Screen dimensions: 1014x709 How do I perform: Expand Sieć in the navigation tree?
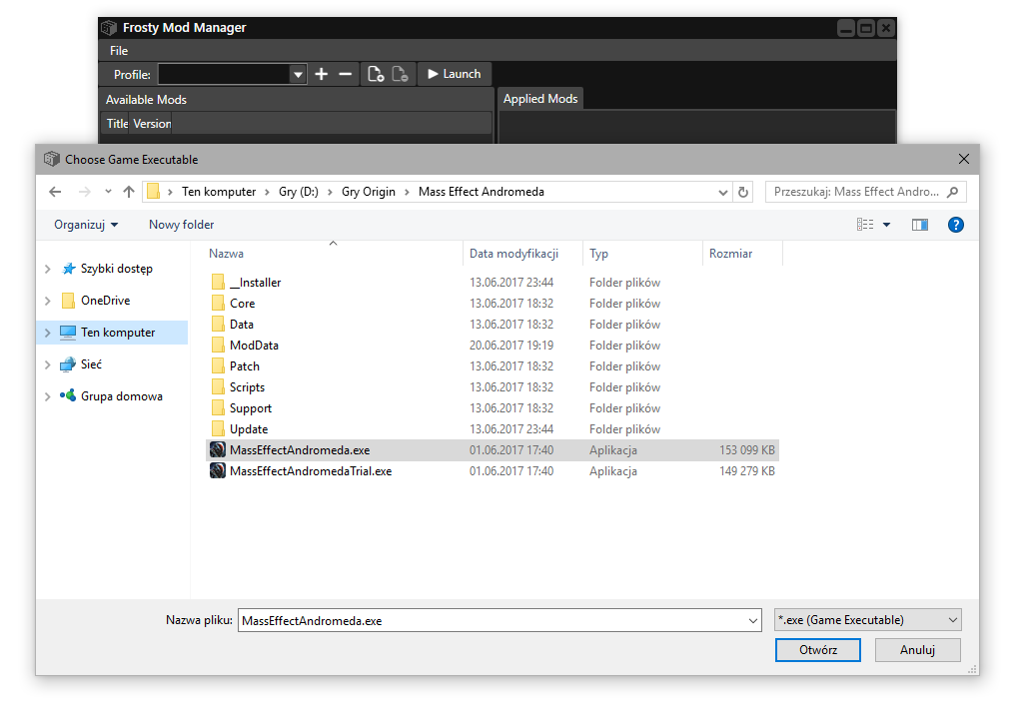pos(47,364)
